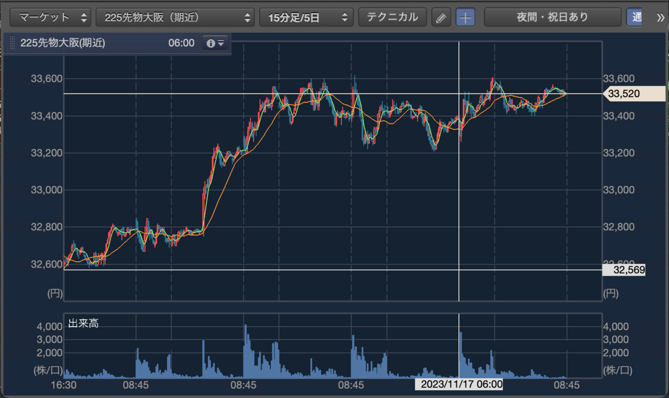The height and width of the screenshot is (398, 669).
Task: Click the 夜間・祝日あり button
Action: click(552, 17)
